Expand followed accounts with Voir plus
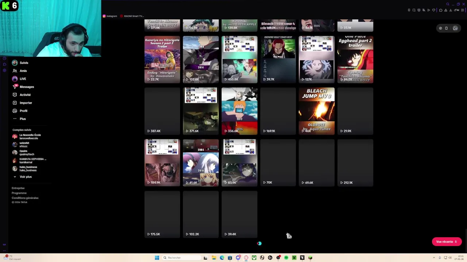Viewport: 467px width, 262px height. tap(22, 176)
